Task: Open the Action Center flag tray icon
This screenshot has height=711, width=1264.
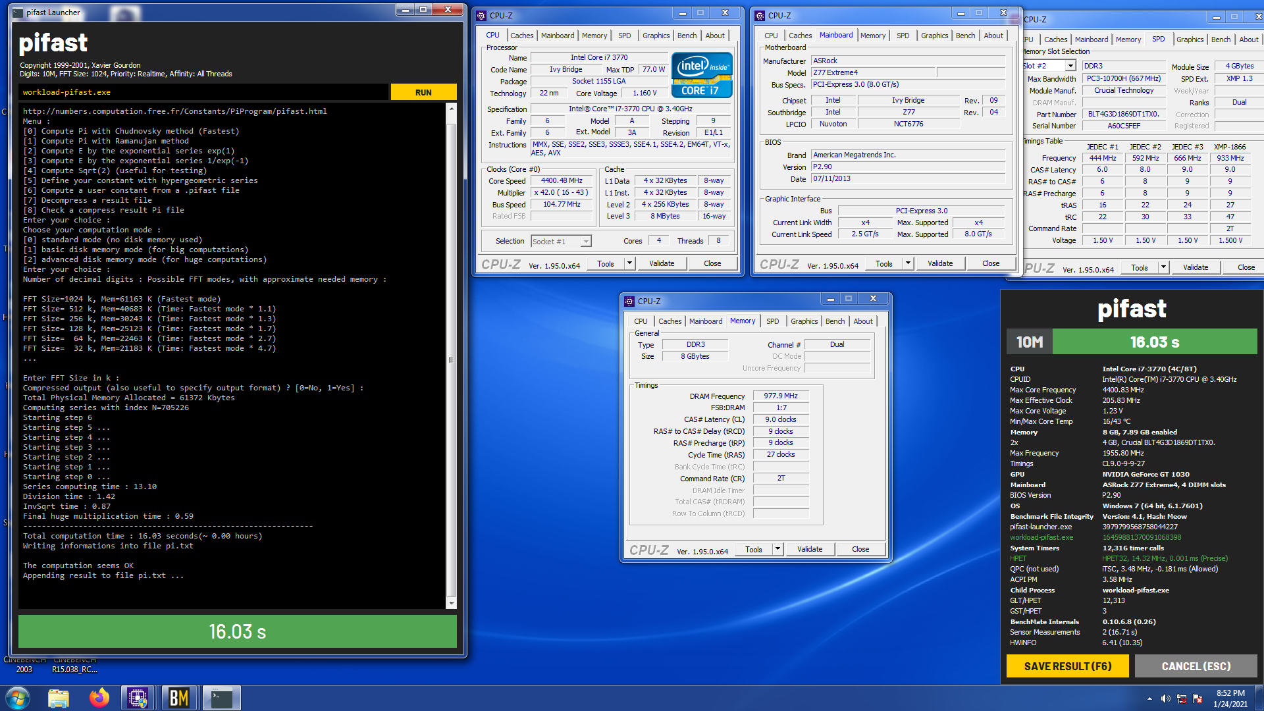Action: (1198, 698)
